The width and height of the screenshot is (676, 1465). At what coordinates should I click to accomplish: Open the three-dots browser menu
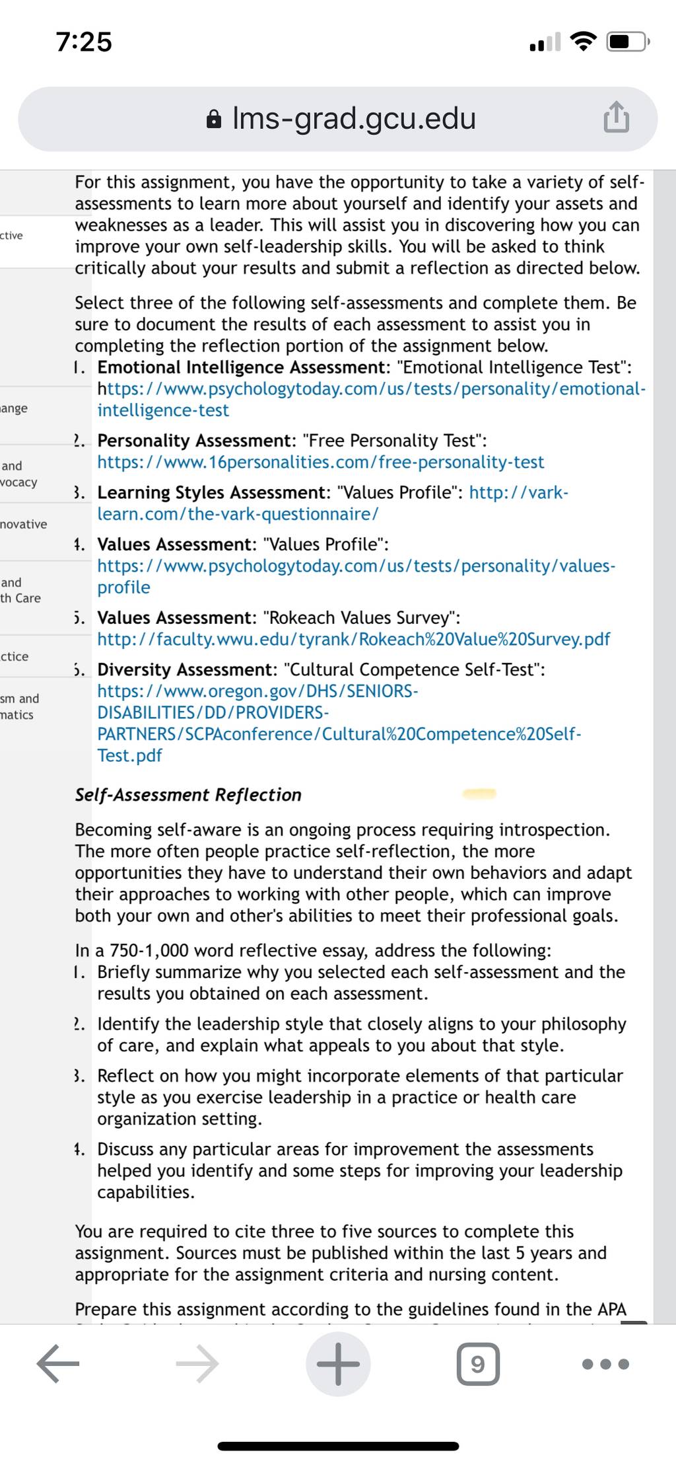[606, 1363]
